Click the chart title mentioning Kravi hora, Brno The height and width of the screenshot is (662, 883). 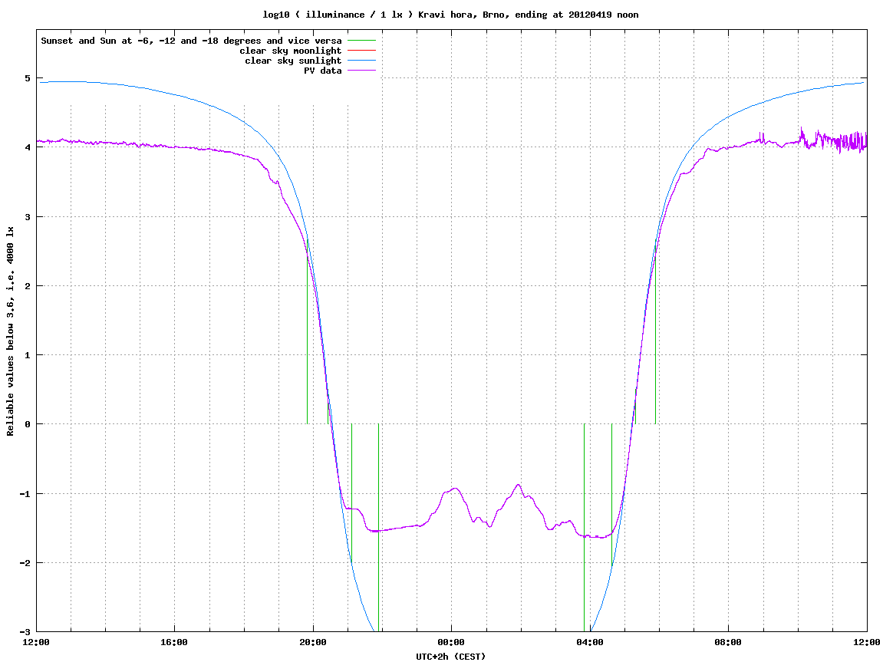click(450, 15)
